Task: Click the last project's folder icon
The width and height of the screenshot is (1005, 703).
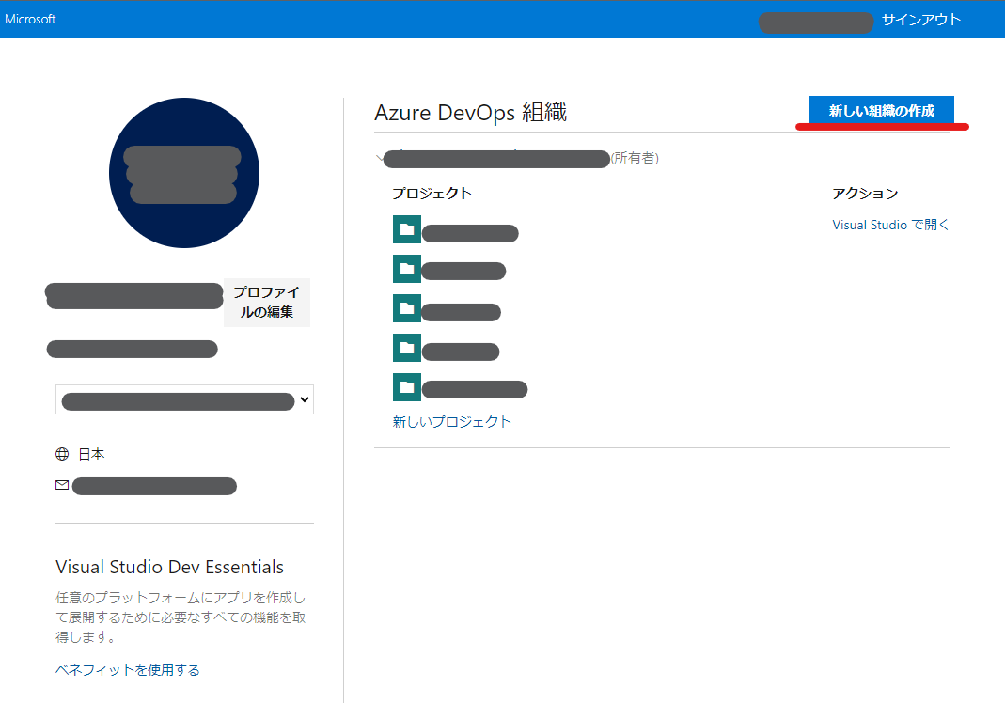Action: click(x=406, y=388)
